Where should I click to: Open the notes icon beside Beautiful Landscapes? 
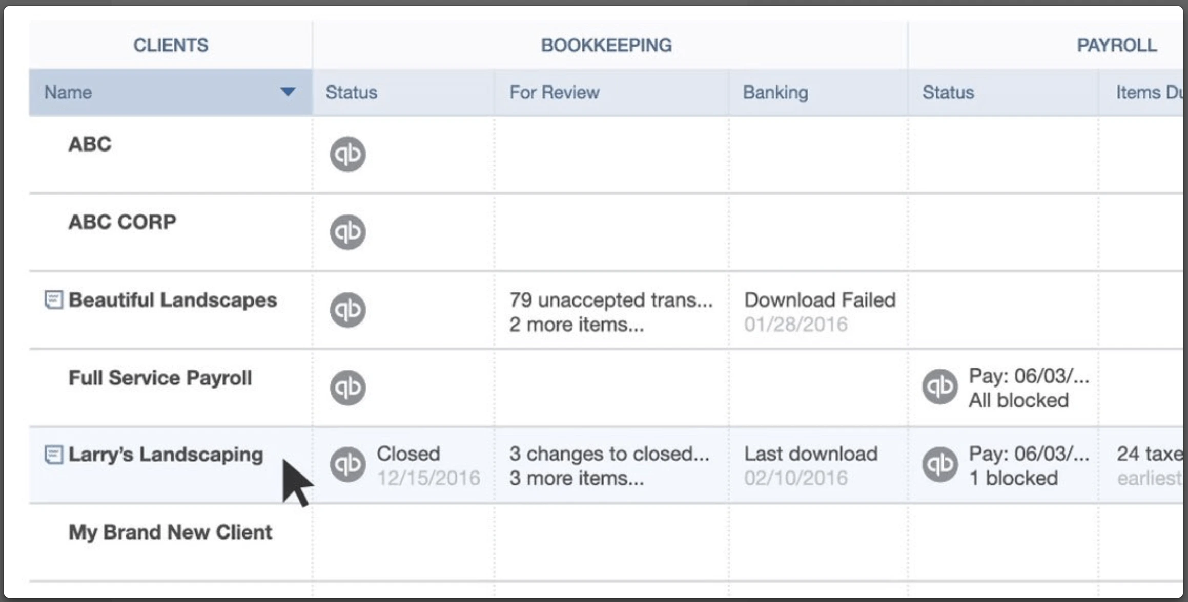[x=53, y=300]
